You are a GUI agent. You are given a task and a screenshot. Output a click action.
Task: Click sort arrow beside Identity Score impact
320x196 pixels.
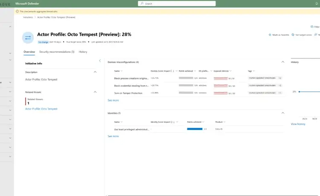(174, 122)
